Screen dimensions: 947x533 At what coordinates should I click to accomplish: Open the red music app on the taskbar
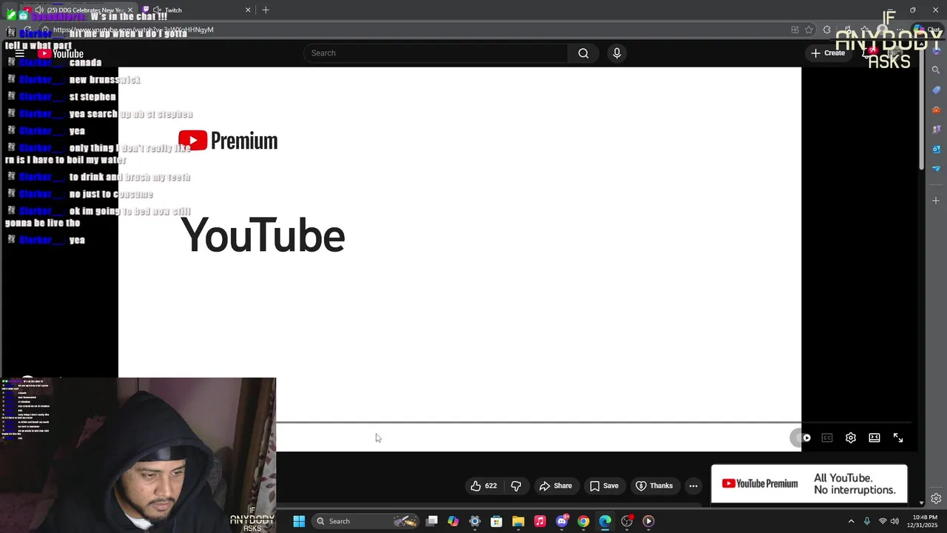tap(540, 521)
